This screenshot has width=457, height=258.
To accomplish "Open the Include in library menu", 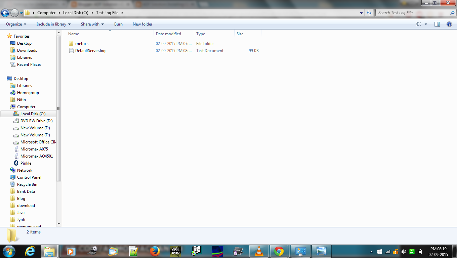I will pos(53,24).
